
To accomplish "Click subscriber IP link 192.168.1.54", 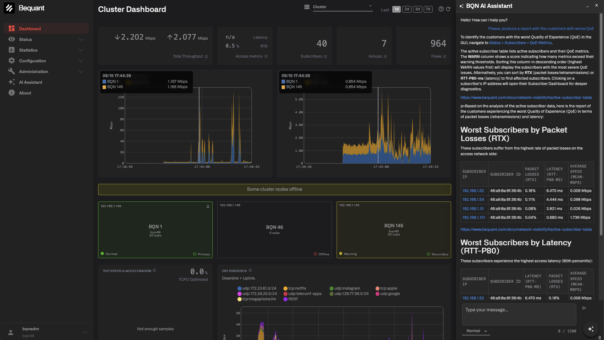I will [473, 200].
